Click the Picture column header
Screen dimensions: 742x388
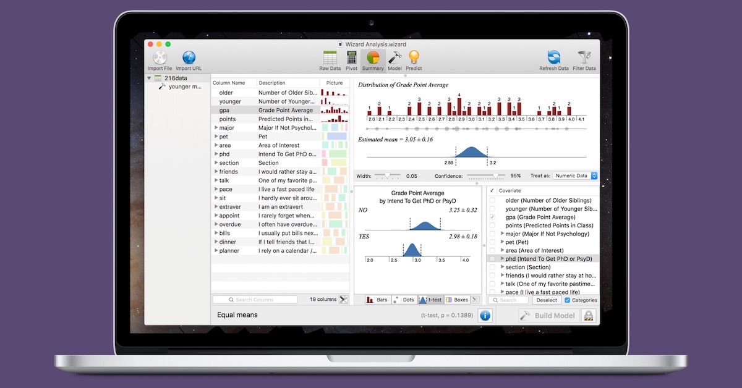click(335, 83)
